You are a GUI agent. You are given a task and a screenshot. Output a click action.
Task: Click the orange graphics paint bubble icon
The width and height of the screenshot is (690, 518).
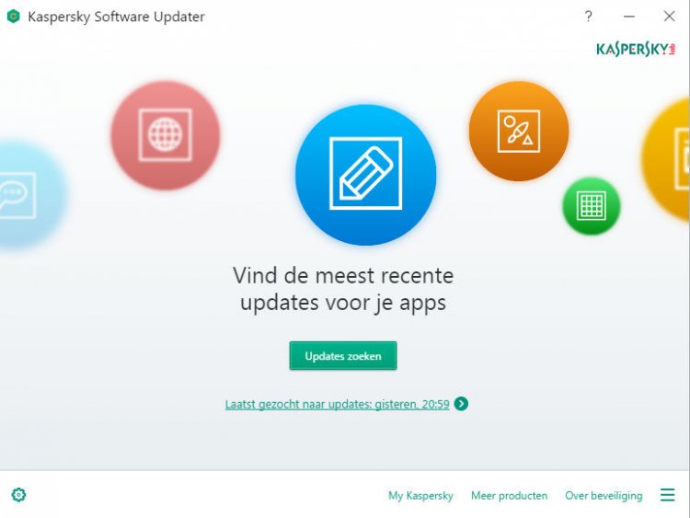[x=519, y=131]
